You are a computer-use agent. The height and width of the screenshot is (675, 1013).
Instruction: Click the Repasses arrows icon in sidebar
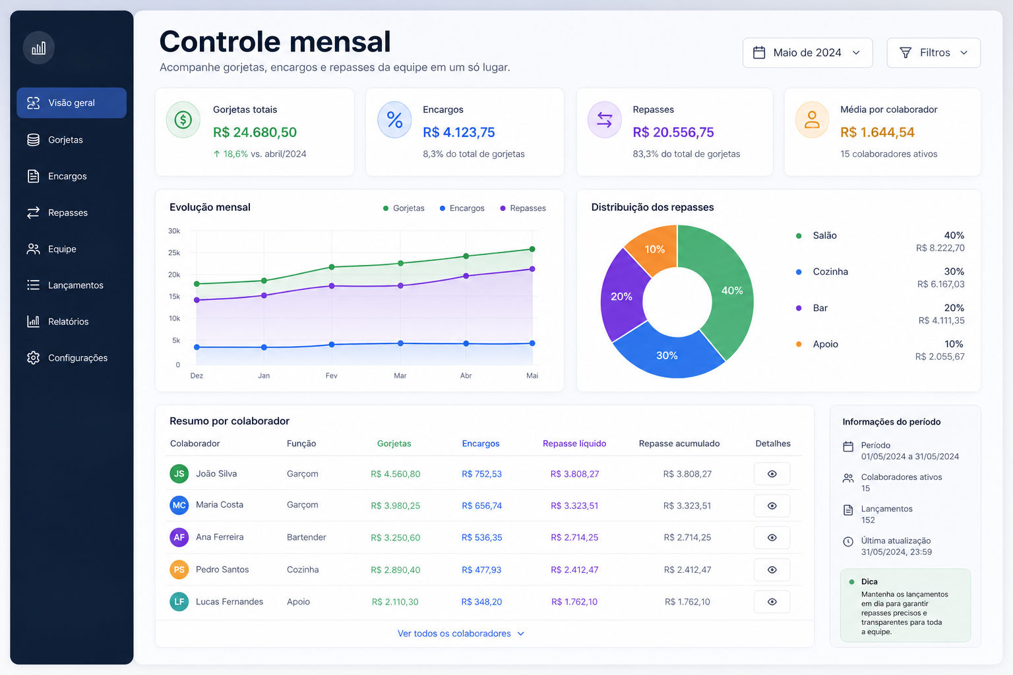pos(33,212)
